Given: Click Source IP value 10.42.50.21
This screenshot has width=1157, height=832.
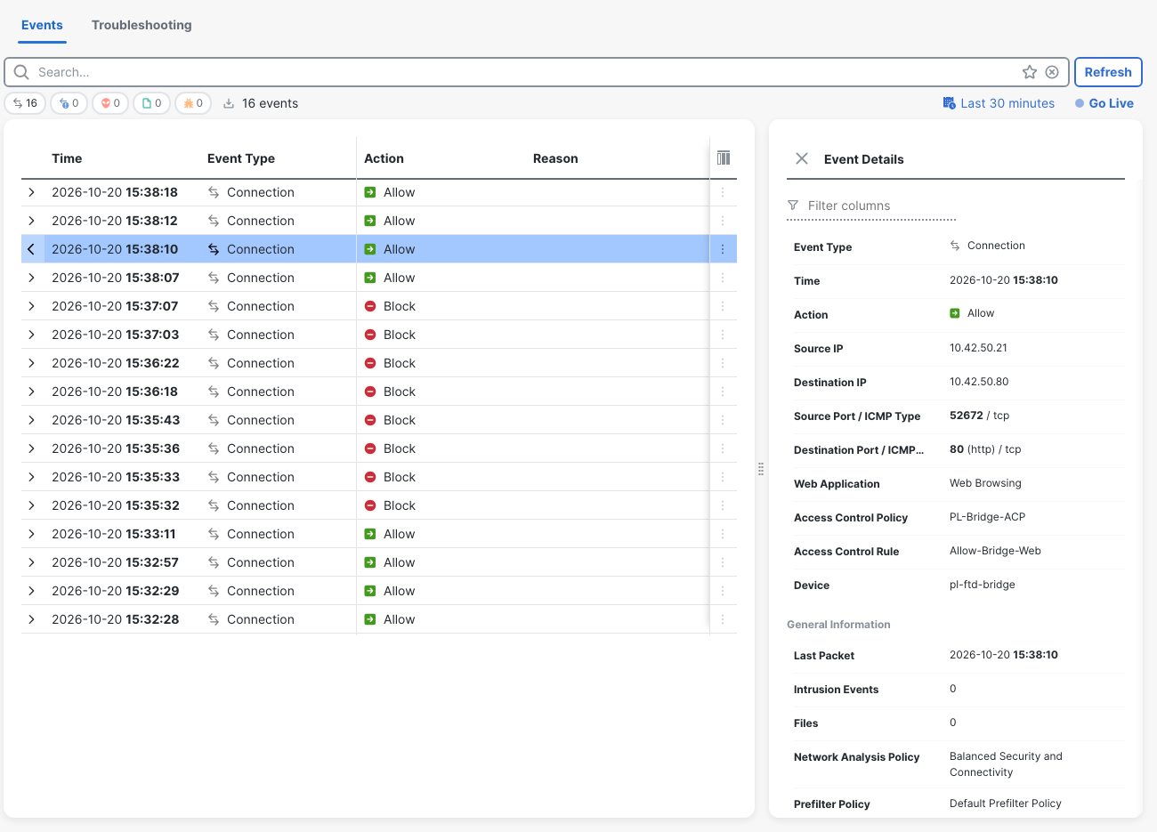Looking at the screenshot, I should point(978,348).
